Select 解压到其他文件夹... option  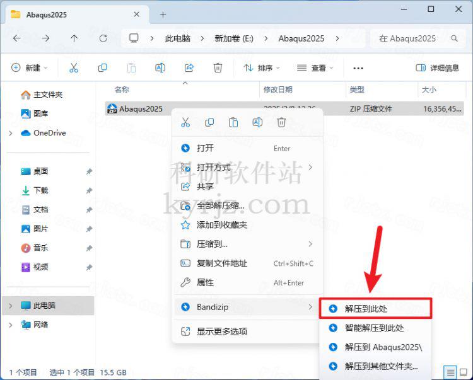click(376, 366)
